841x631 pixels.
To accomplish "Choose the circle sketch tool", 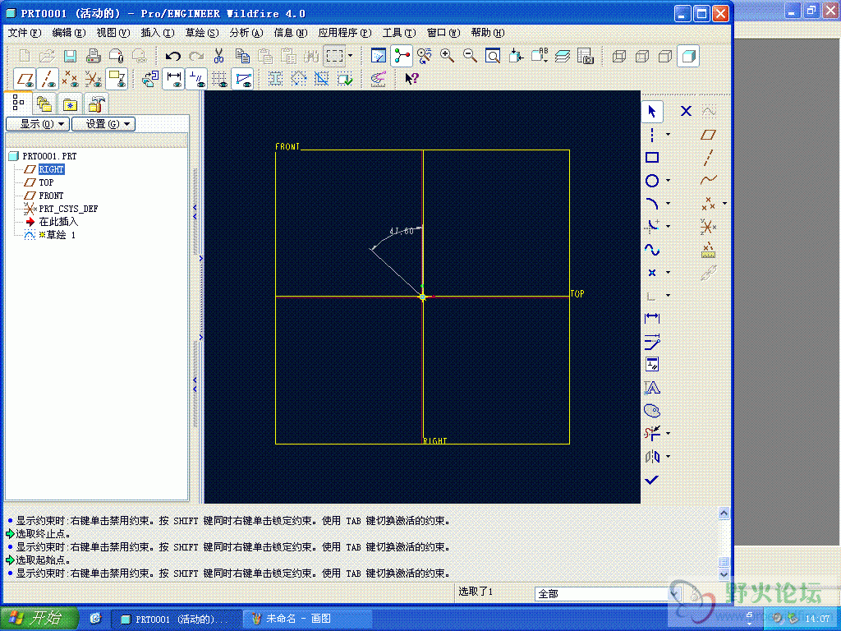I will click(x=652, y=181).
